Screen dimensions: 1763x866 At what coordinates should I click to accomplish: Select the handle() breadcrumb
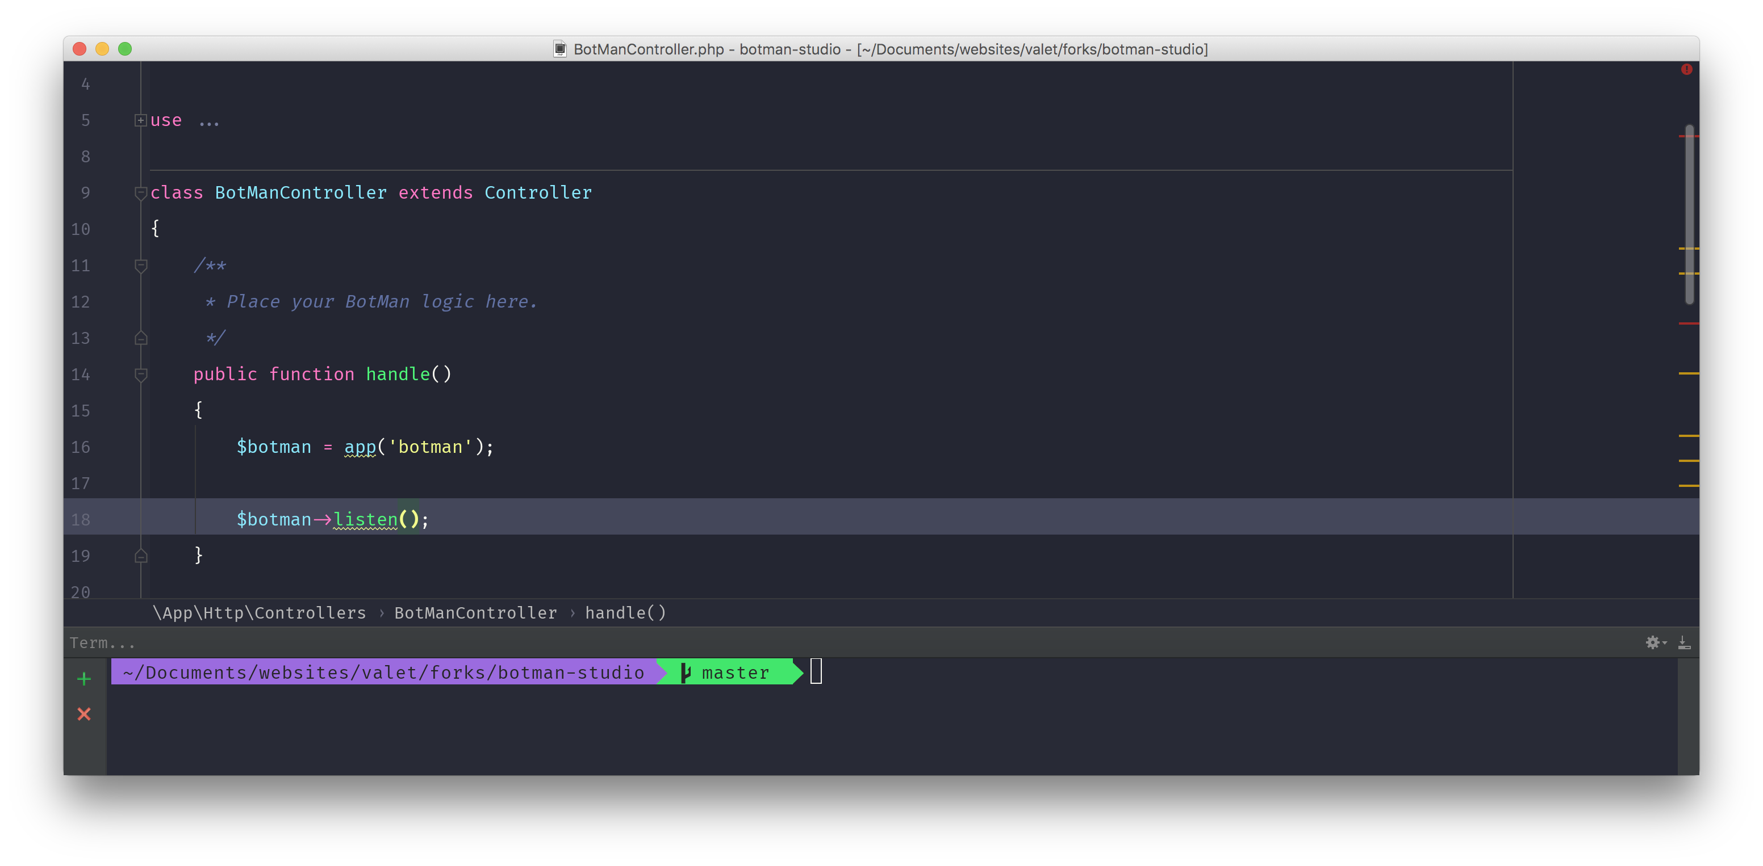coord(625,613)
